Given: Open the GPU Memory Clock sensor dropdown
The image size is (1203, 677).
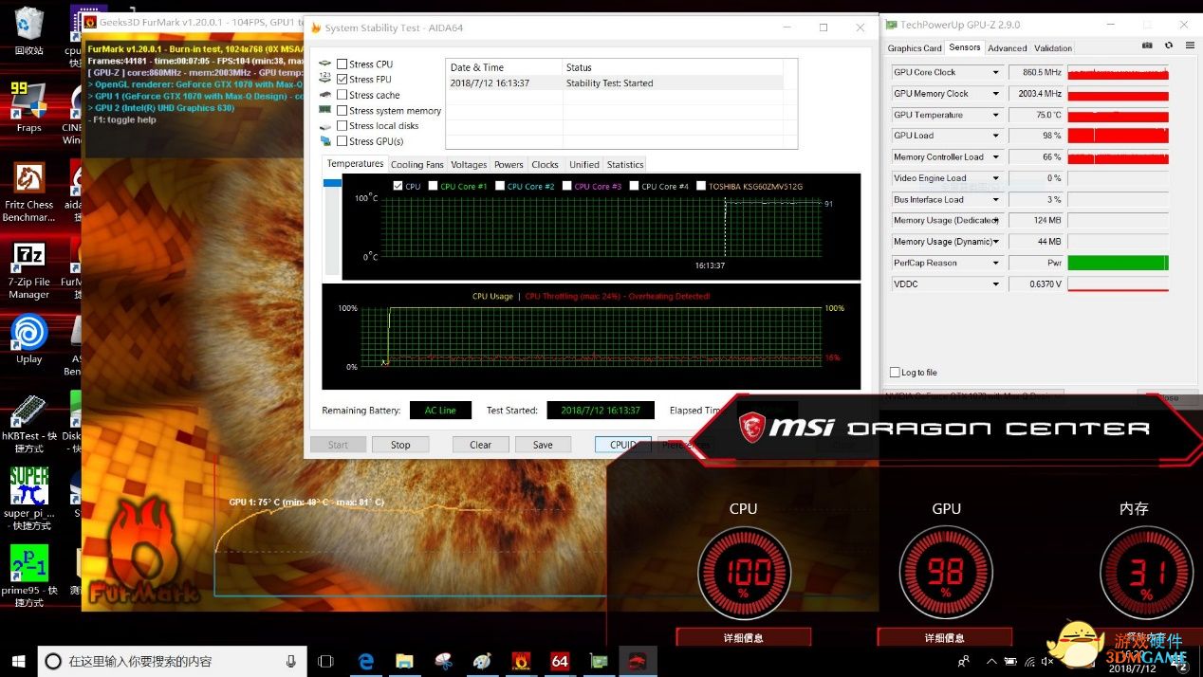Looking at the screenshot, I should pyautogui.click(x=995, y=94).
